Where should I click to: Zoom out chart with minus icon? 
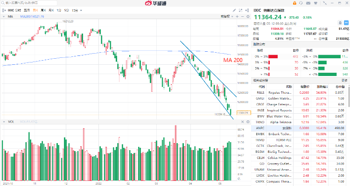pyautogui.click(x=242, y=16)
